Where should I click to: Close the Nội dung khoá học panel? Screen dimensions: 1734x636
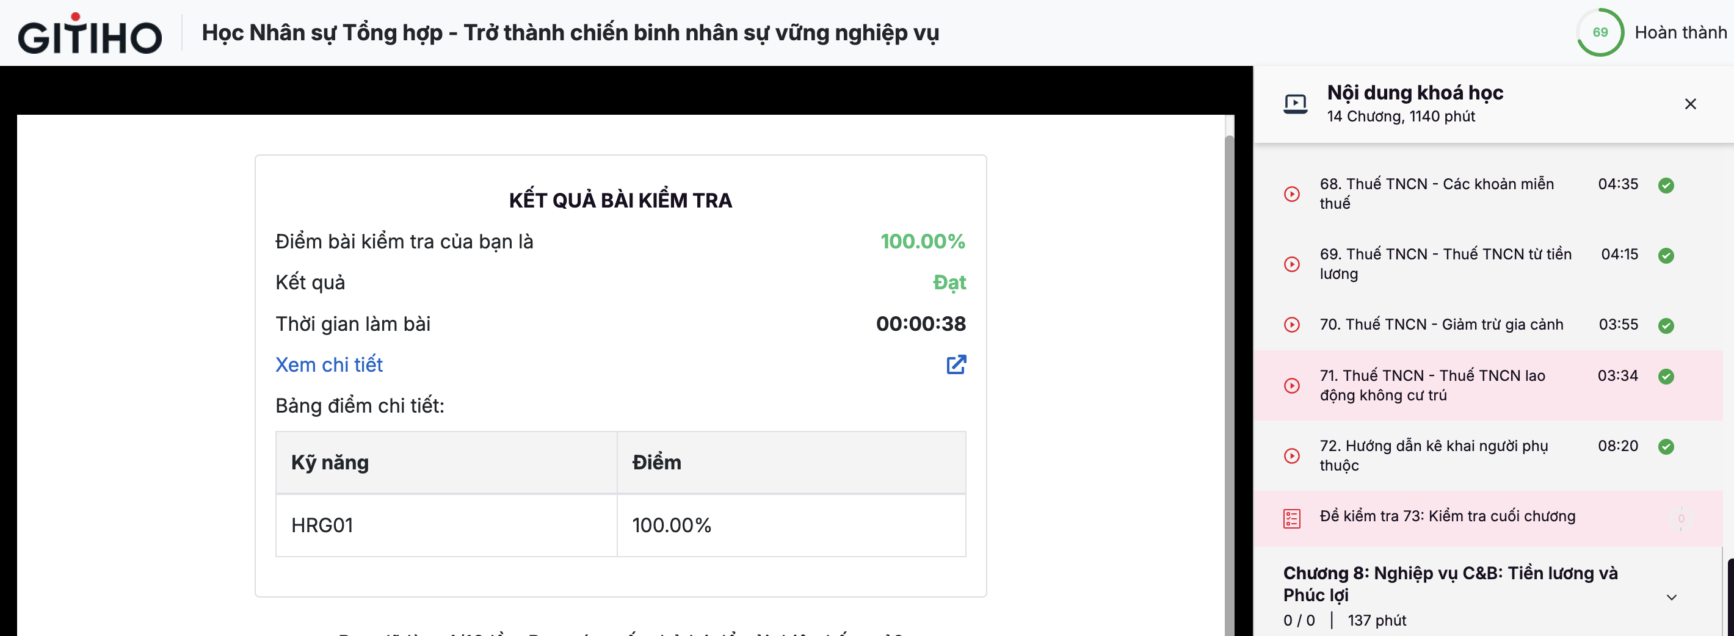click(x=1690, y=104)
